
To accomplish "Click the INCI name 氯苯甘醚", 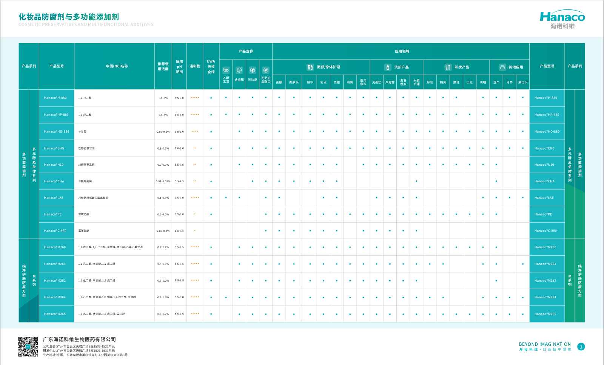I will tap(84, 231).
